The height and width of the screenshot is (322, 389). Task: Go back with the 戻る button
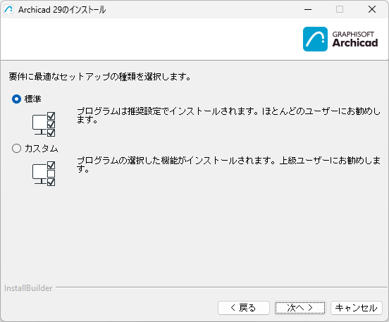pyautogui.click(x=244, y=308)
